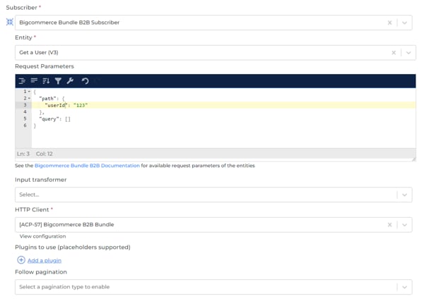Clear the Entity selection with the X
Image resolution: width=424 pixels, height=301 pixels.
pyautogui.click(x=394, y=53)
